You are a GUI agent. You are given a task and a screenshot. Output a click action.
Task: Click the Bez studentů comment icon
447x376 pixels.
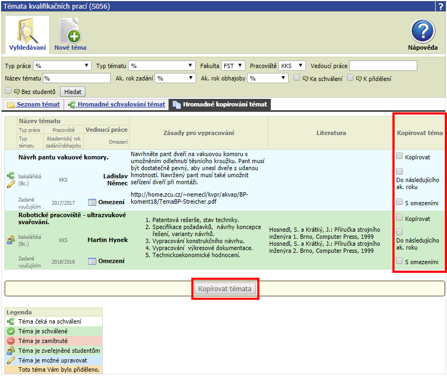[17, 92]
